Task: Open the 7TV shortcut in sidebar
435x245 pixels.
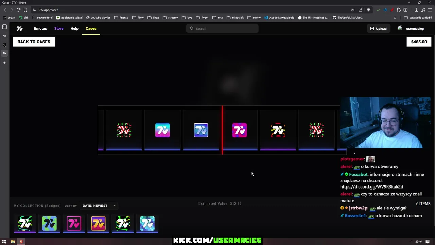Action: 4,53
